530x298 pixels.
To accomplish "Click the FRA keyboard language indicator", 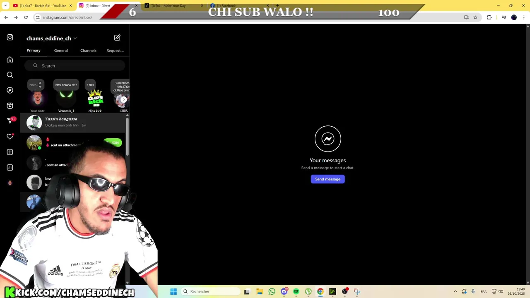I will tap(484, 291).
